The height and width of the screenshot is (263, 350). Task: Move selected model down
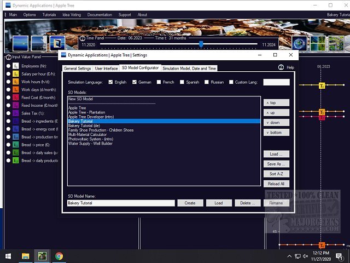(x=276, y=123)
